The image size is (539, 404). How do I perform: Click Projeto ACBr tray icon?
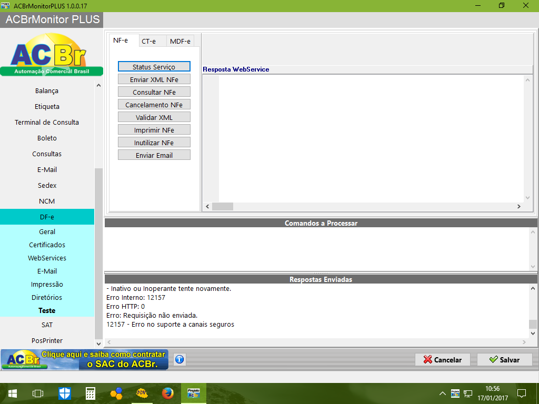455,393
